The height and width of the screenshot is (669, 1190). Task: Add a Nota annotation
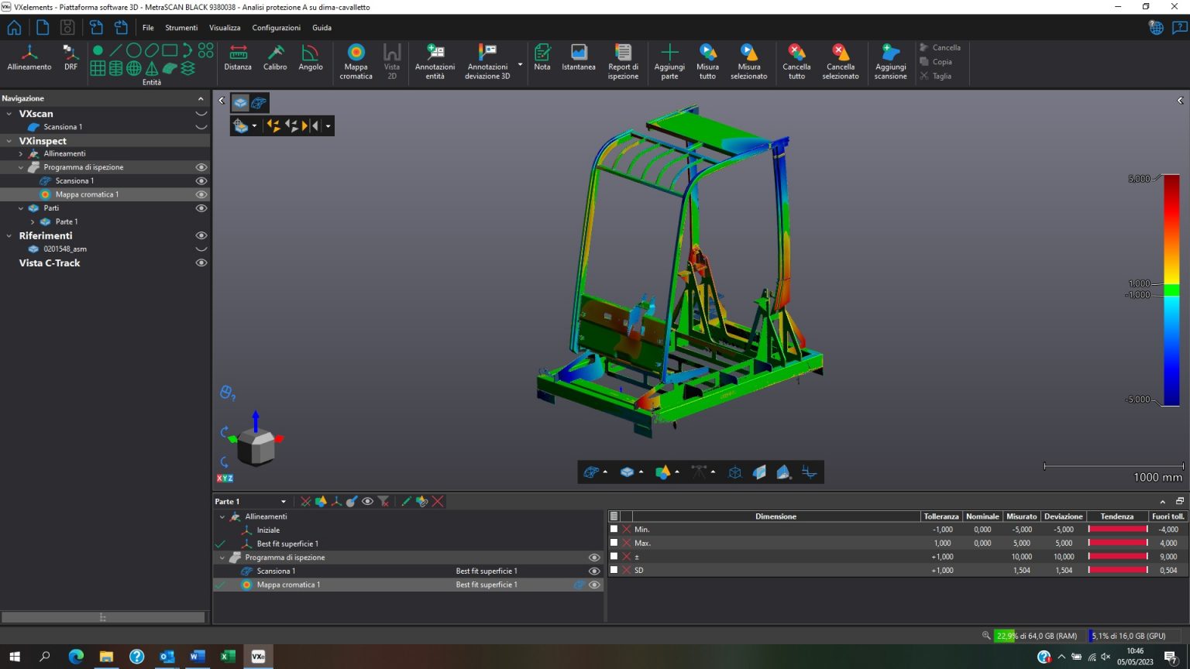coord(542,61)
